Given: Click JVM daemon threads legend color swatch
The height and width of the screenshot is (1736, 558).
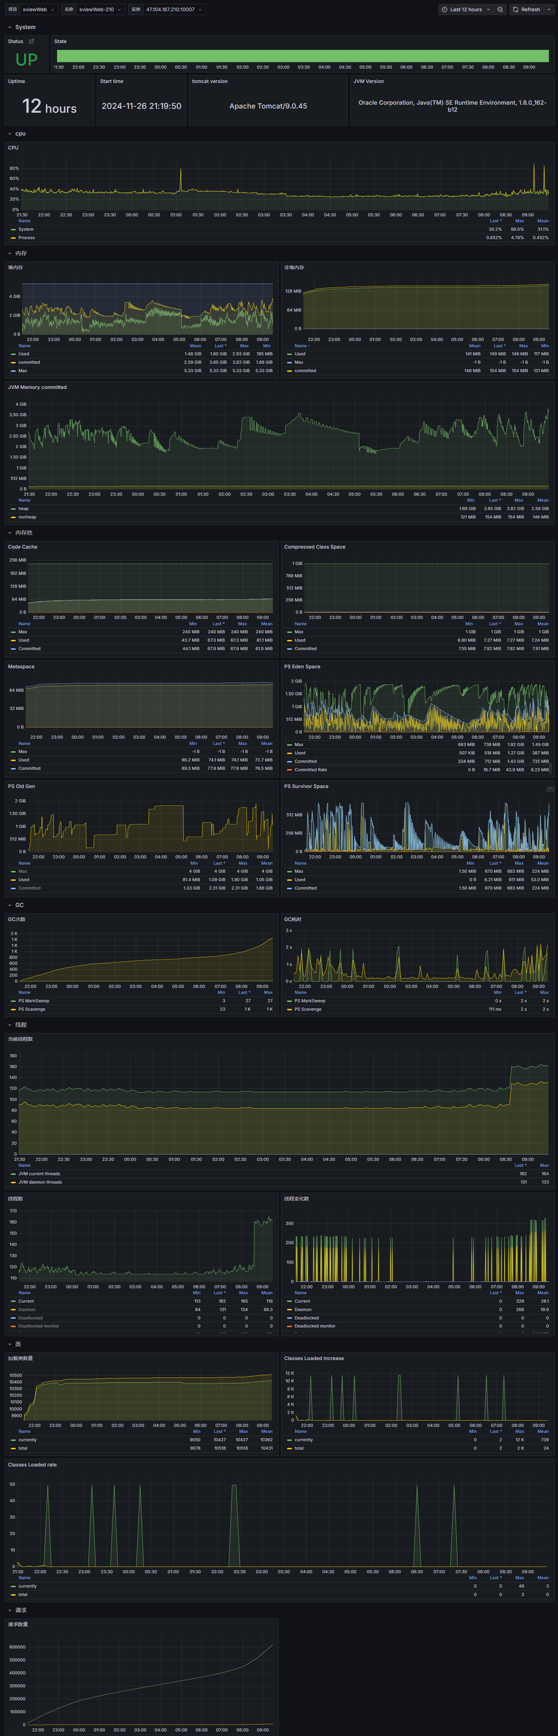Looking at the screenshot, I should (13, 1182).
